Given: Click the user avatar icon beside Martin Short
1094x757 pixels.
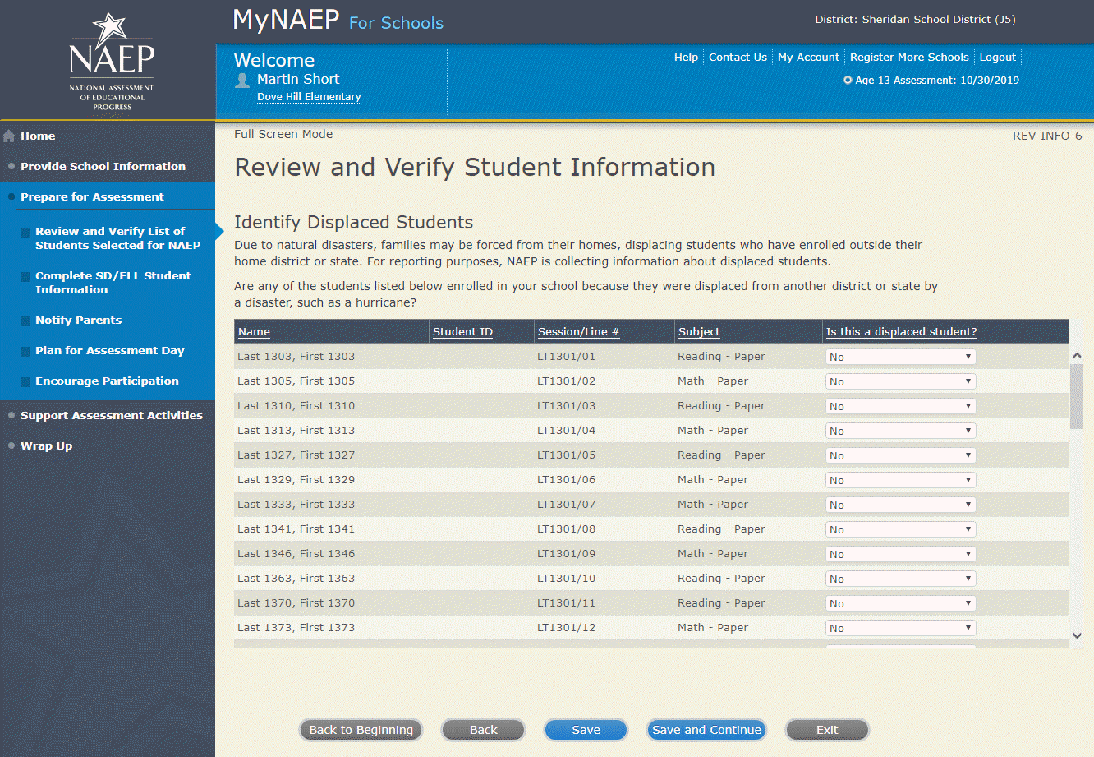Looking at the screenshot, I should pos(242,80).
